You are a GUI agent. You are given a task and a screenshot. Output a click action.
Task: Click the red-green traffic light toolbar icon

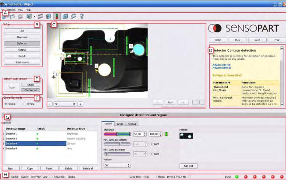coord(56,17)
